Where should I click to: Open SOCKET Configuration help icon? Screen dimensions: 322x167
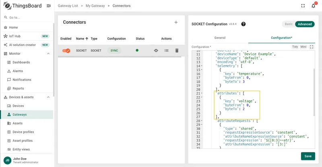pyautogui.click(x=244, y=24)
